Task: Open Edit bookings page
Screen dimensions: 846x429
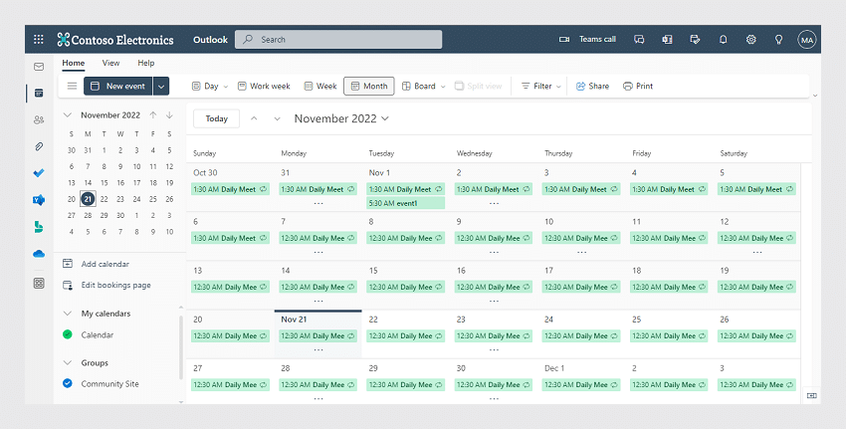Action: coord(106,285)
